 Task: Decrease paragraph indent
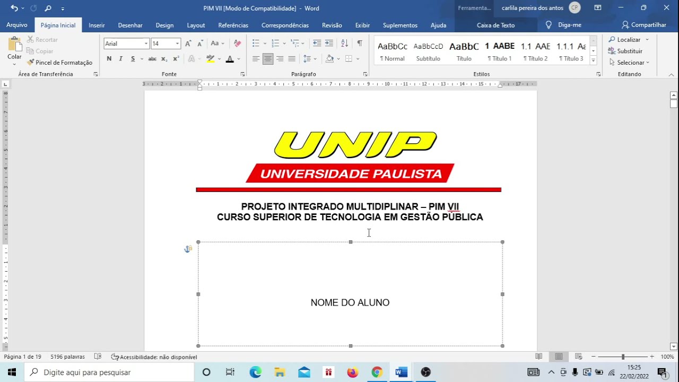(x=317, y=44)
